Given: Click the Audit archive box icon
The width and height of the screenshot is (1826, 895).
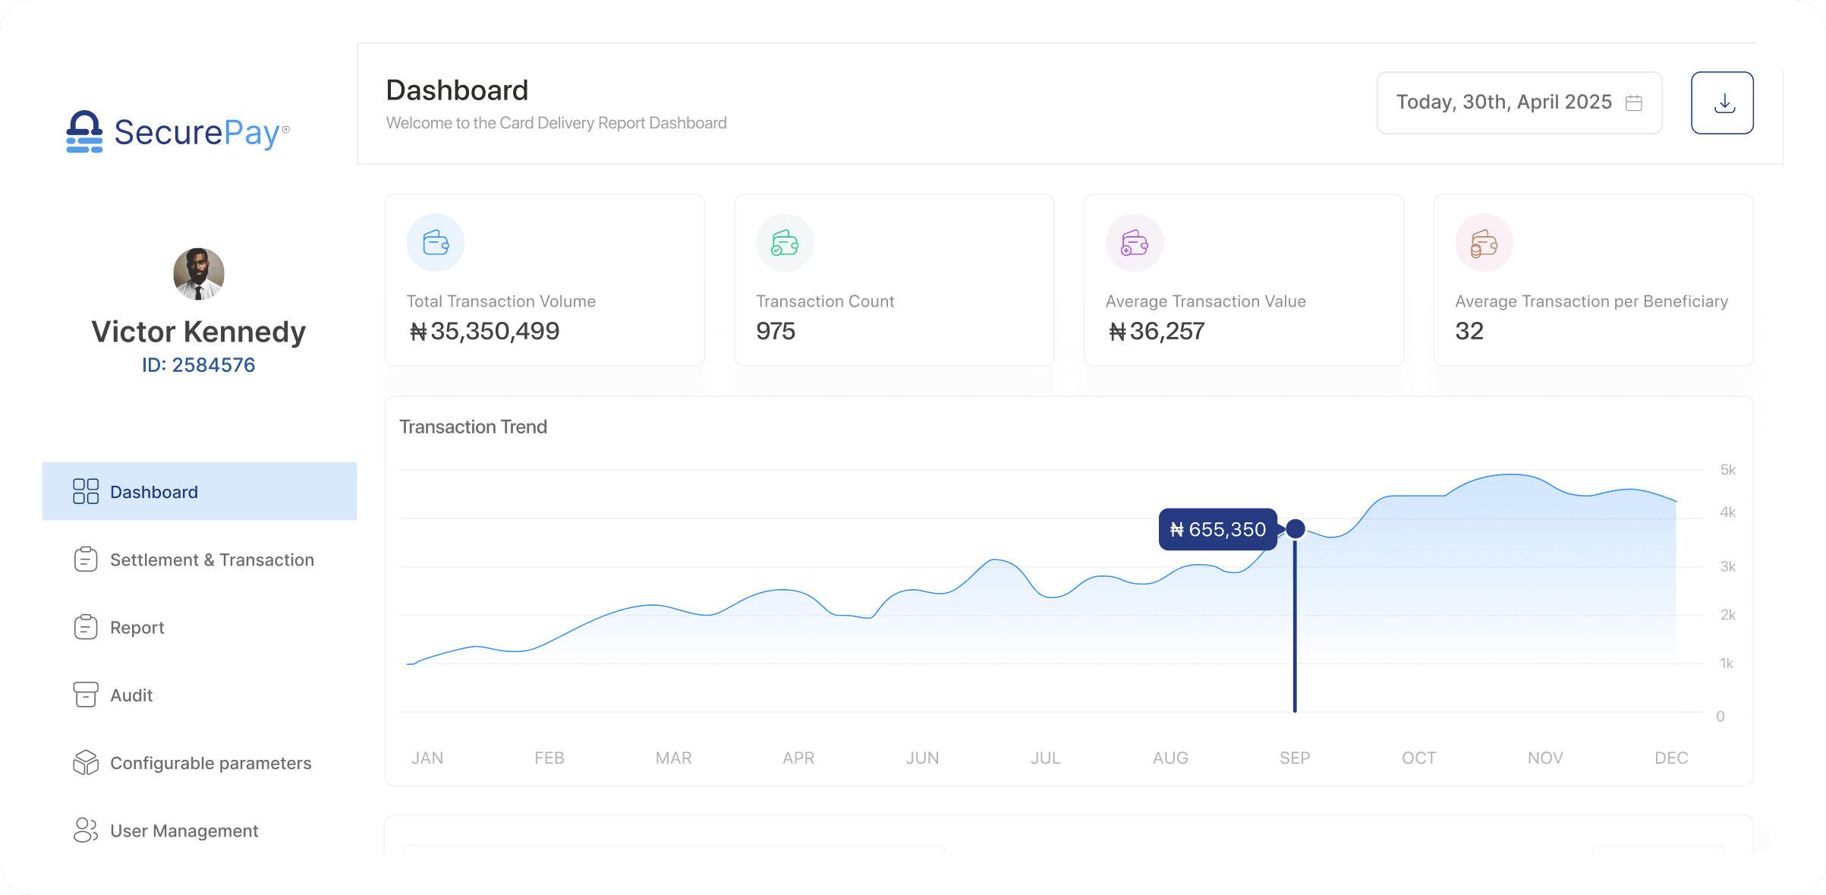Looking at the screenshot, I should [x=86, y=695].
